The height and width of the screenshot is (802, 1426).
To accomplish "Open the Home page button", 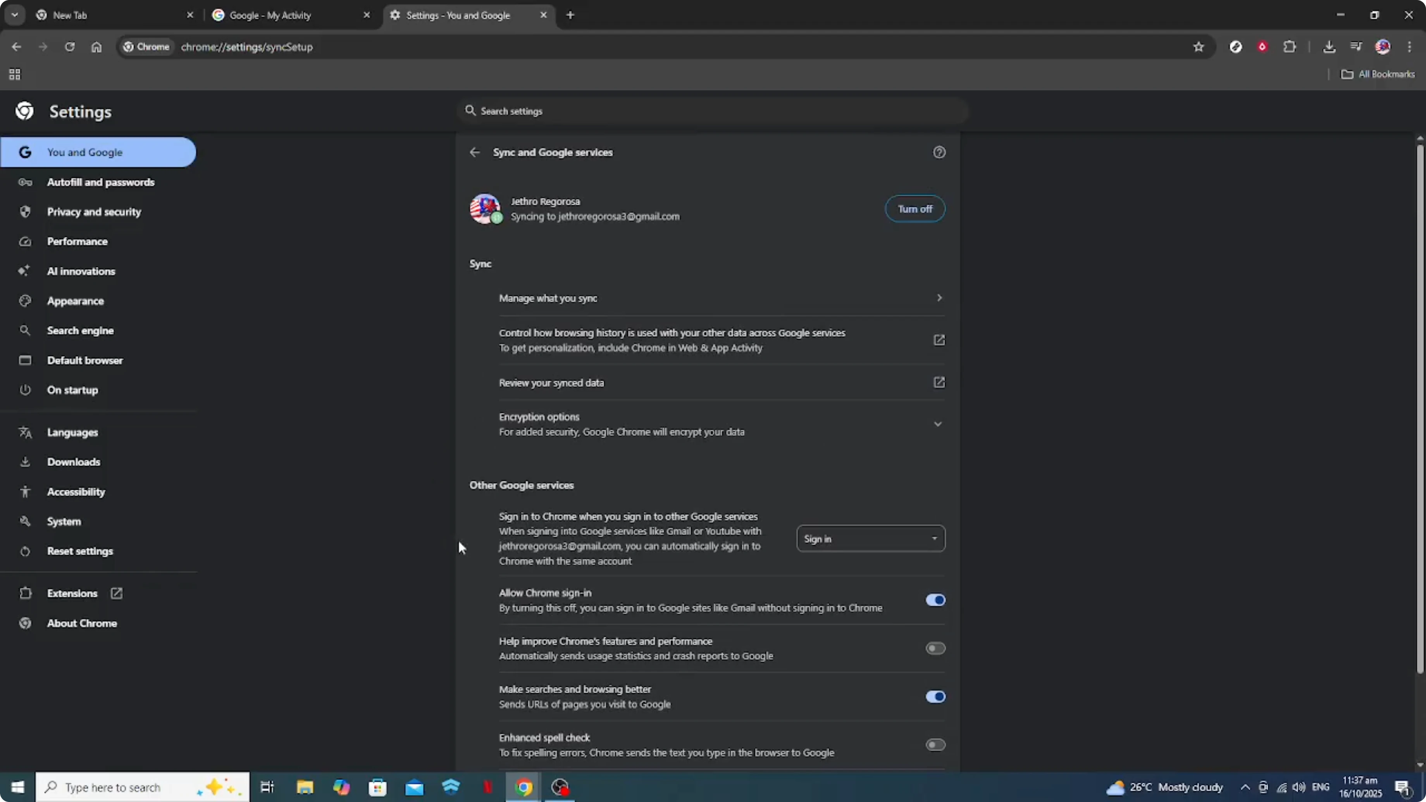I will 96,47.
